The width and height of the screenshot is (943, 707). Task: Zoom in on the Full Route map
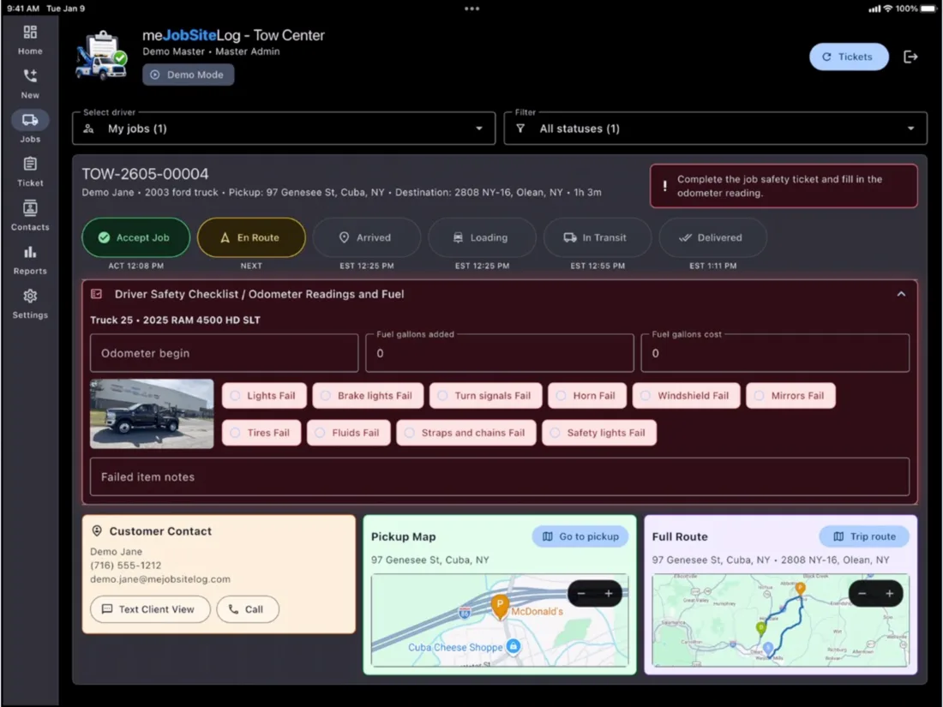point(890,593)
